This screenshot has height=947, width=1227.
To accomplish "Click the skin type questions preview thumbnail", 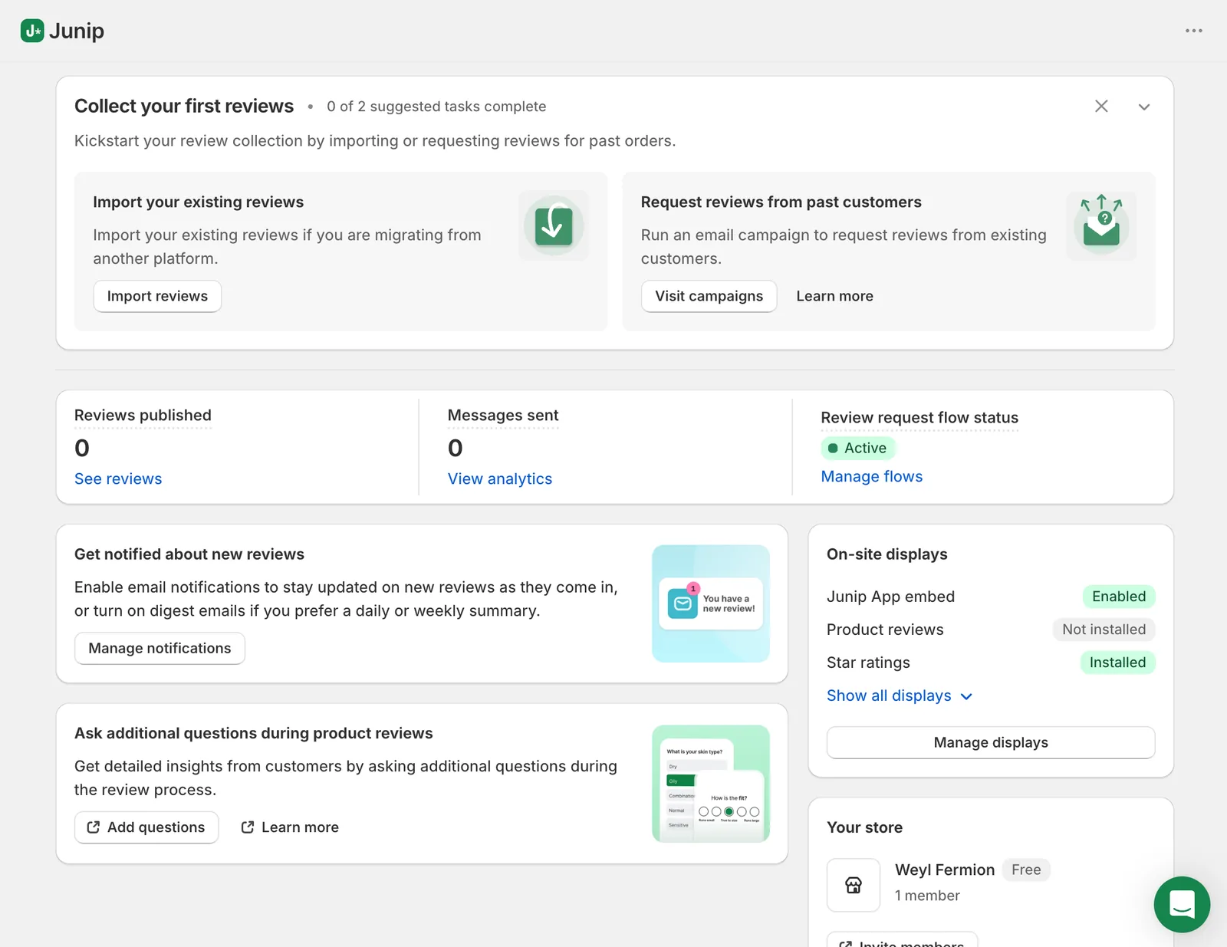I will point(711,784).
